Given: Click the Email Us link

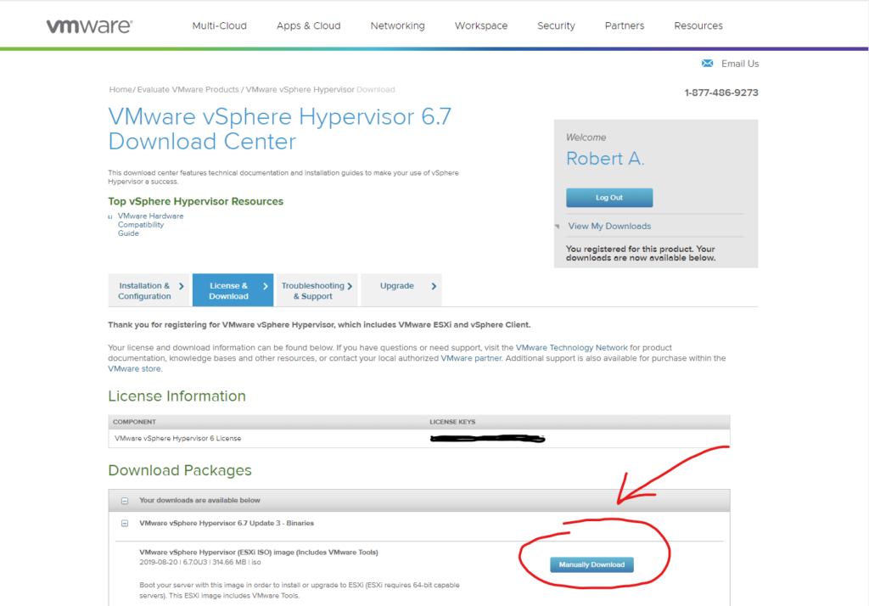Looking at the screenshot, I should click(x=740, y=64).
